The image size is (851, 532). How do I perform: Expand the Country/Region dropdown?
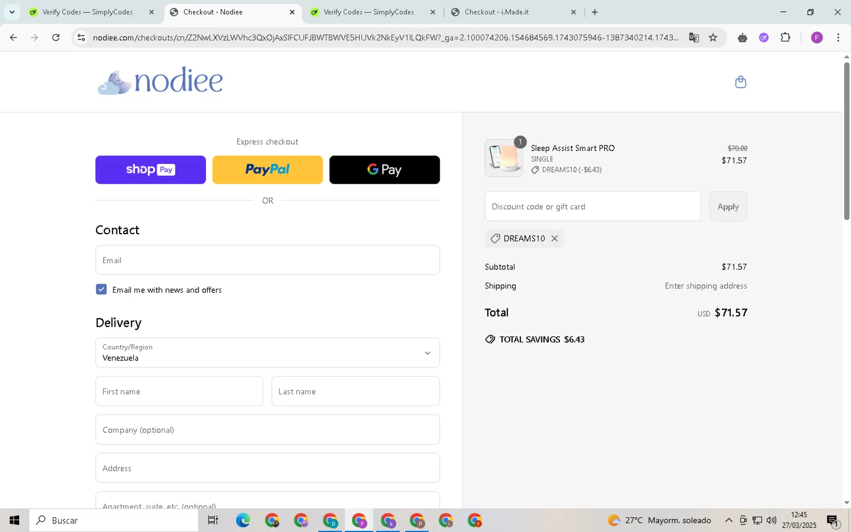click(267, 353)
